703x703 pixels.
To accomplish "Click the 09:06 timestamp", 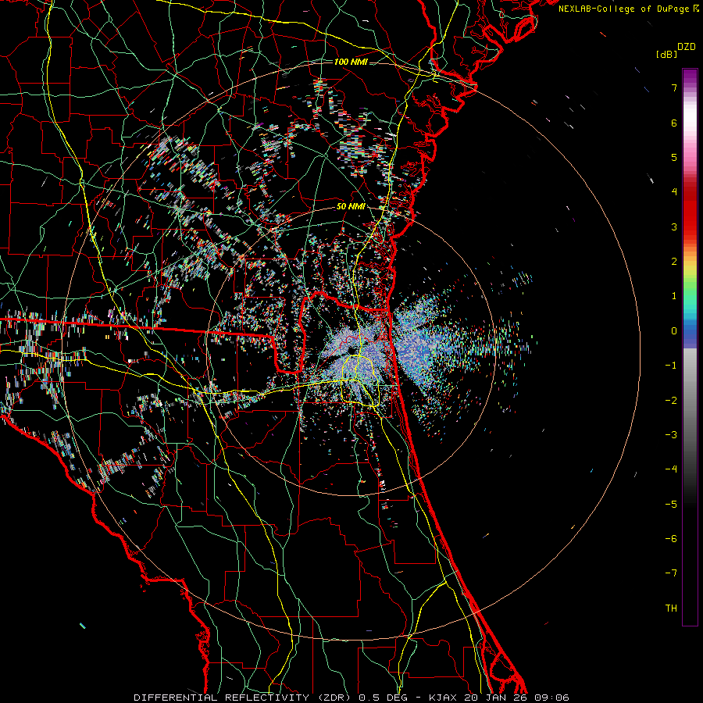I will pos(552,698).
